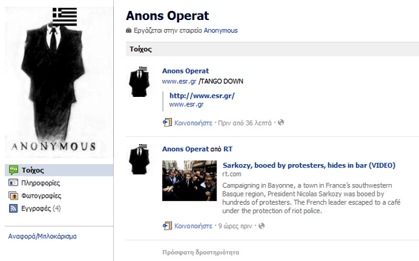Click Κοινοποιήστε under the Sarkozy post
This screenshot has width=419, height=261.
click(193, 226)
